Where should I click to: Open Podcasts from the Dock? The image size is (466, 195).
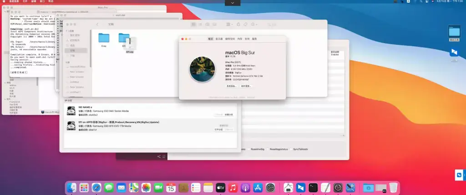pyautogui.click(x=245, y=188)
